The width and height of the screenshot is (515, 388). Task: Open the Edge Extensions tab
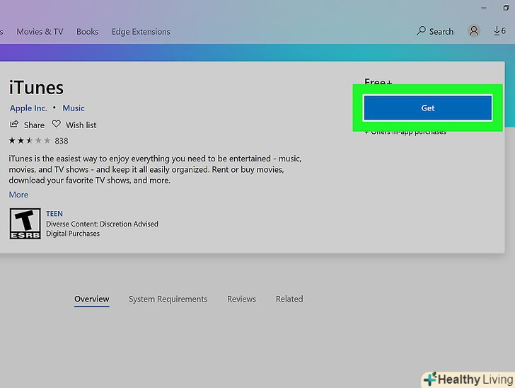coord(141,32)
